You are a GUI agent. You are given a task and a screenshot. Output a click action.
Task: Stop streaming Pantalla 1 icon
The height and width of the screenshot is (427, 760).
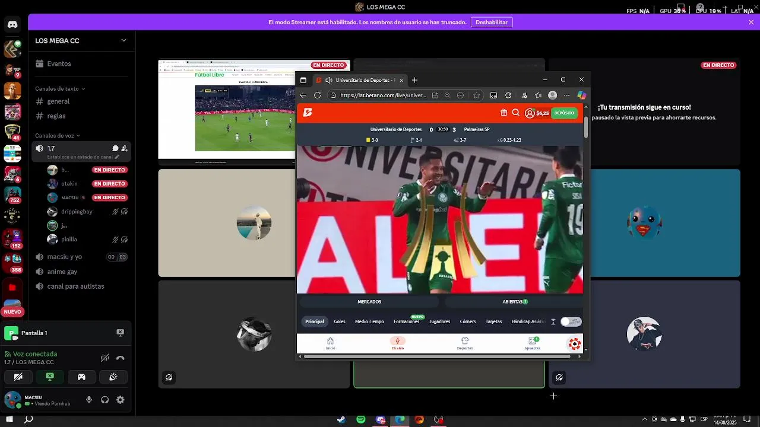(x=120, y=333)
